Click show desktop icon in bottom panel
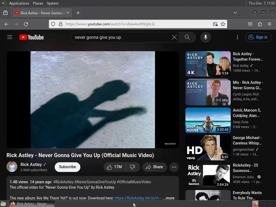Image resolution: width=276 pixels, height=207 pixels. 3,204
